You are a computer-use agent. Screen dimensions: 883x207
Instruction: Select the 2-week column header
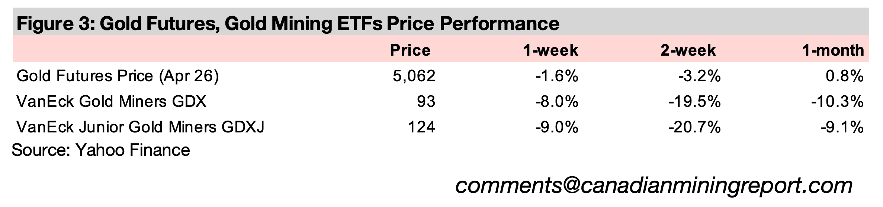pos(688,50)
